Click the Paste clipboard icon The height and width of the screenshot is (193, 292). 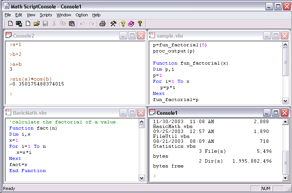click(72, 24)
